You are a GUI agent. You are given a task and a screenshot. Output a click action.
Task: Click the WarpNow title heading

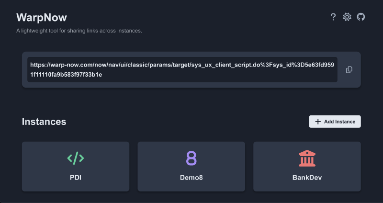click(42, 18)
